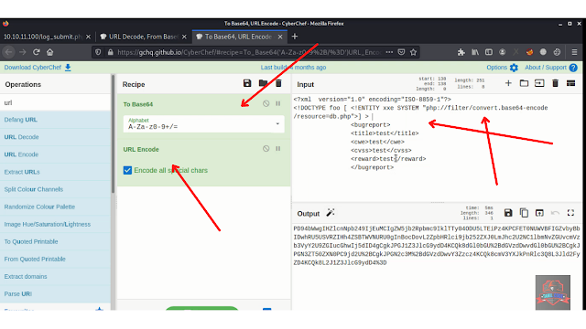Viewport: 586px width, 329px height.
Task: Bookmark this page with the star
Action: [x=413, y=52]
